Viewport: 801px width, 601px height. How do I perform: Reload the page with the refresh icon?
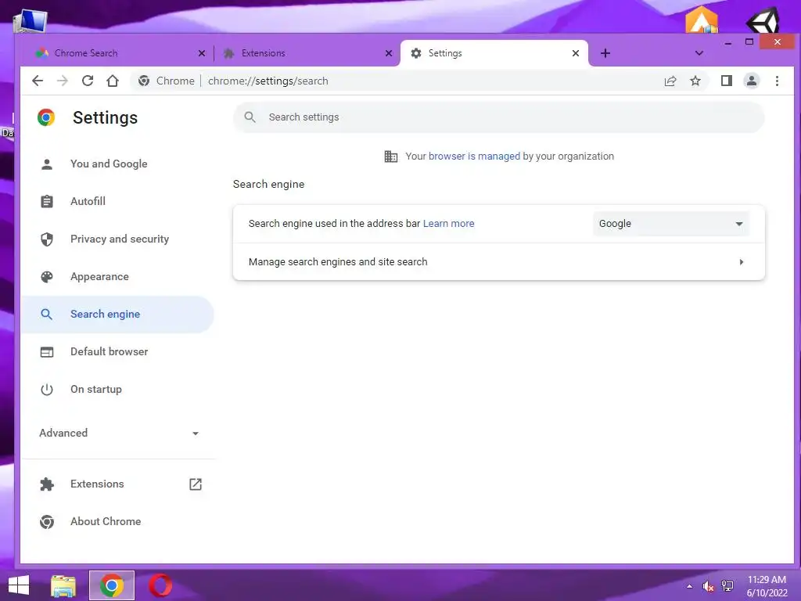click(x=88, y=81)
